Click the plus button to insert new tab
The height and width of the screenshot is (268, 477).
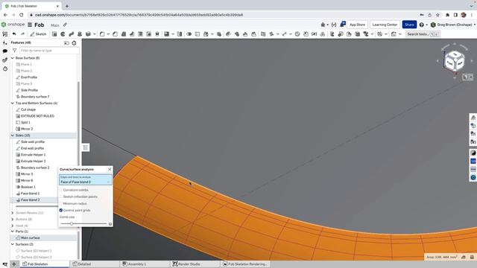13,264
